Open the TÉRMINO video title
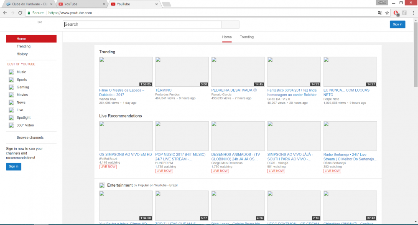 pos(163,90)
